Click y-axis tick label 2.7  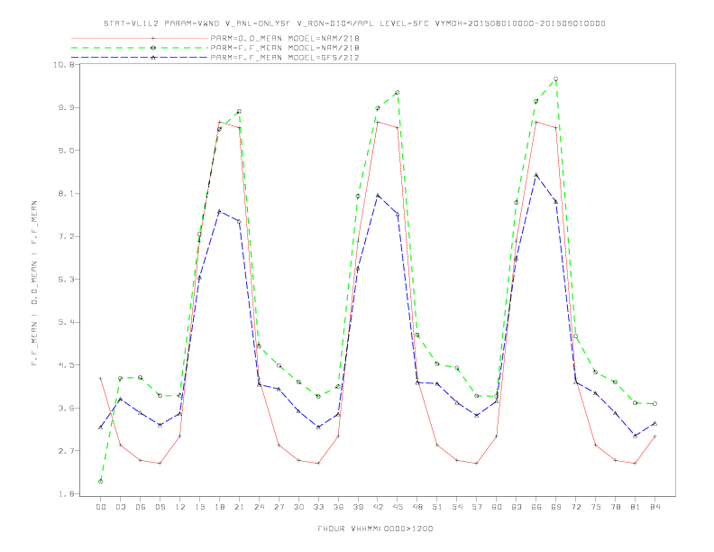[66, 451]
